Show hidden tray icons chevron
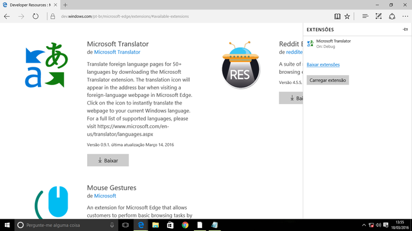 click(x=363, y=225)
